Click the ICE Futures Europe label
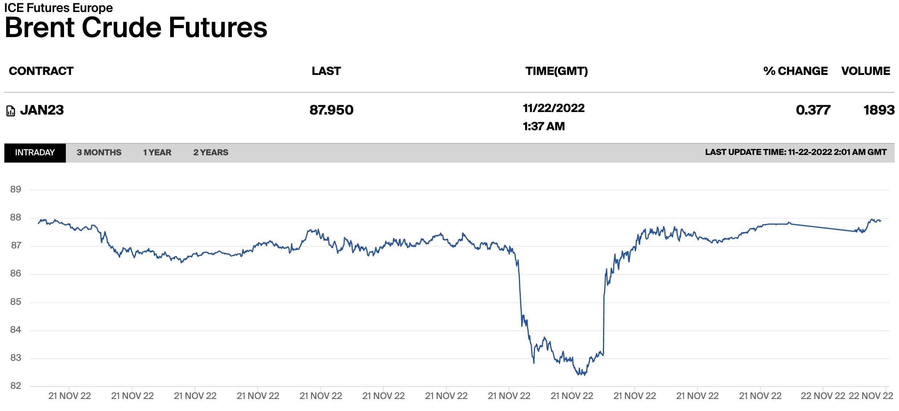The width and height of the screenshot is (899, 411). pos(58,8)
